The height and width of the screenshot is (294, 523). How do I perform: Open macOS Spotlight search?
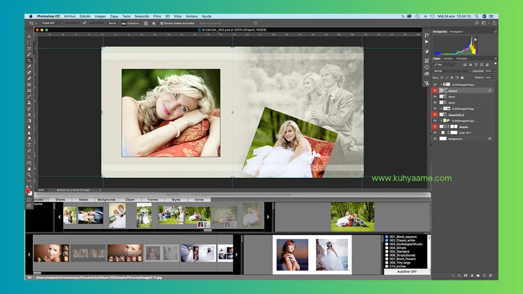476,16
